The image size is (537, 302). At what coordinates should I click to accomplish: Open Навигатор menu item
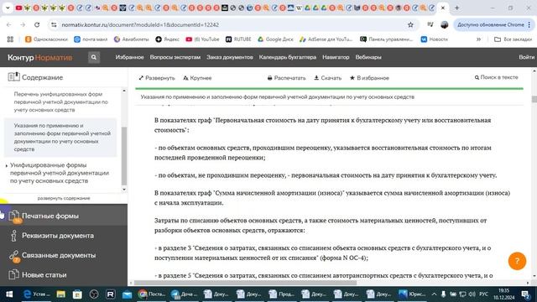point(336,57)
